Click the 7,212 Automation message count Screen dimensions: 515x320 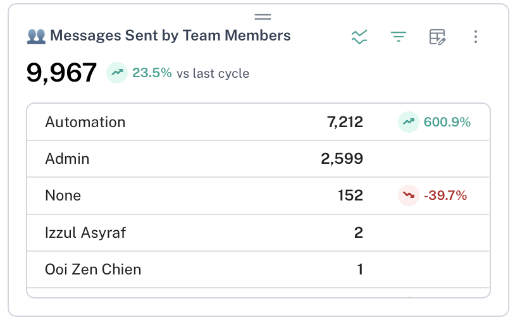345,122
